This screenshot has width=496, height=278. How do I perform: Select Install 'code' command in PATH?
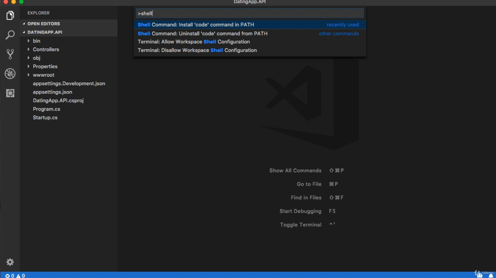coord(250,25)
